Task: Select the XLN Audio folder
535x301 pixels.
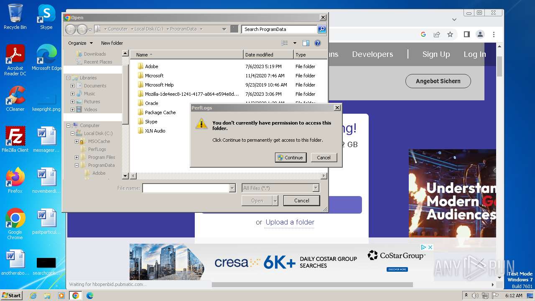Action: 155,131
